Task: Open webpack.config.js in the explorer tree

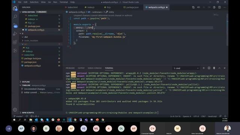Action: 41,66
